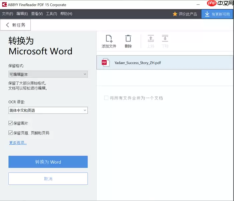Open the OCR 语言 dropdown
Image resolution: width=234 pixels, height=201 pixels.
(48, 110)
